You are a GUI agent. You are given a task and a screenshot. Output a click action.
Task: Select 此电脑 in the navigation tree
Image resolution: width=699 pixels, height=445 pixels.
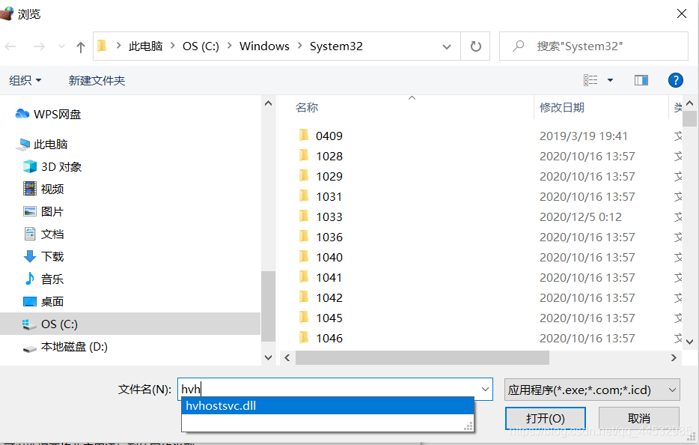pyautogui.click(x=41, y=144)
